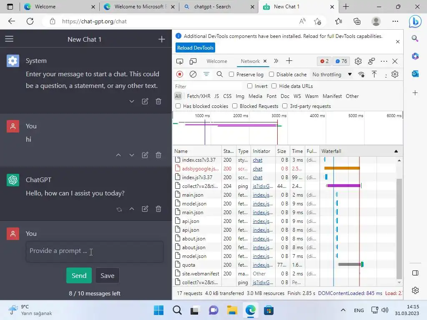Screen dimensions: 427x320
Task: Click Reload DevTools button
Action: 195,47
